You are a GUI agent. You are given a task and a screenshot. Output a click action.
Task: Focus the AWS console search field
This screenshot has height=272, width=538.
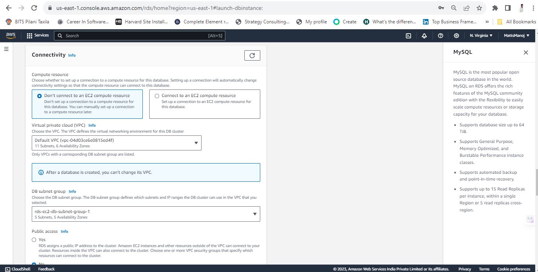pos(140,36)
